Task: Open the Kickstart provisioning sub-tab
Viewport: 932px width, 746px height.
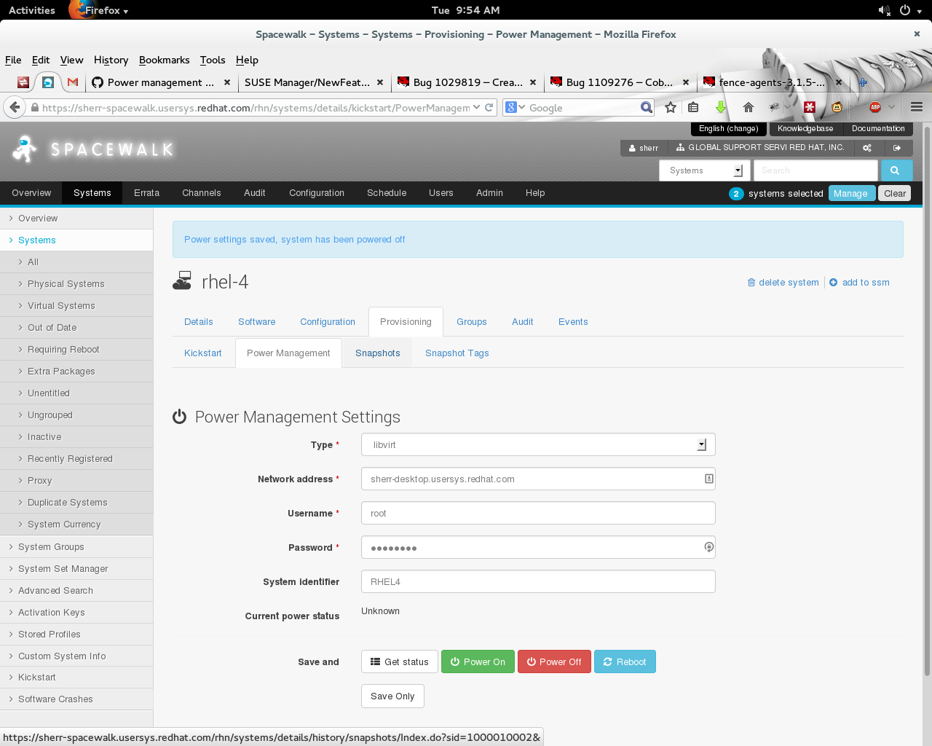Action: (x=202, y=353)
